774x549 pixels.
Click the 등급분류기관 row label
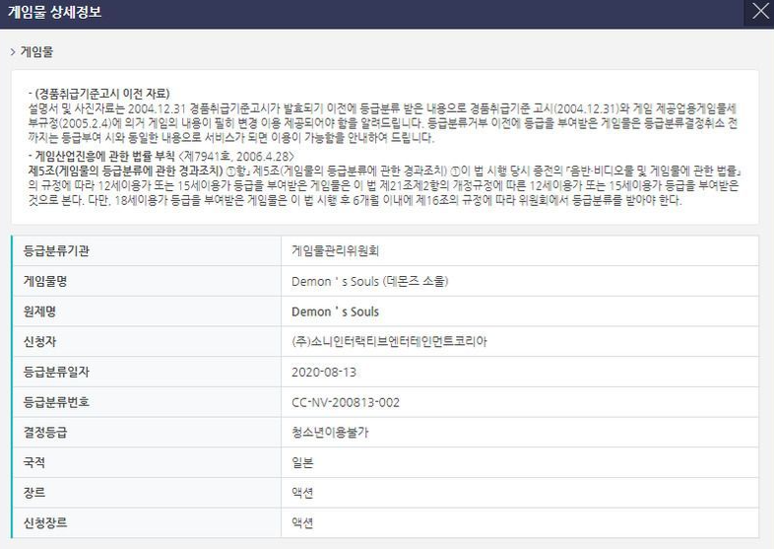point(56,251)
